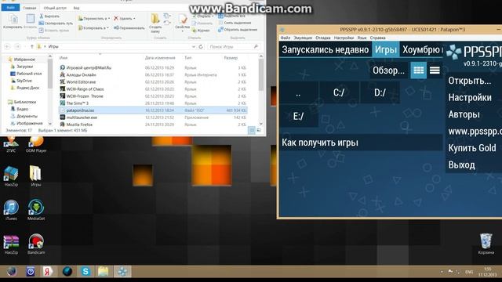This screenshot has height=282, width=502.
Task: Open the D:/ drive in PPSSPP
Action: (380, 92)
